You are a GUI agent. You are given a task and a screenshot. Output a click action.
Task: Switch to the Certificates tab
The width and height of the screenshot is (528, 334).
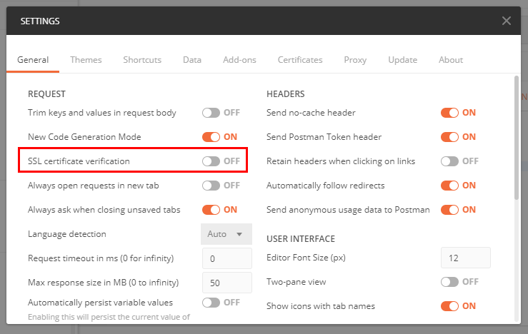click(300, 60)
